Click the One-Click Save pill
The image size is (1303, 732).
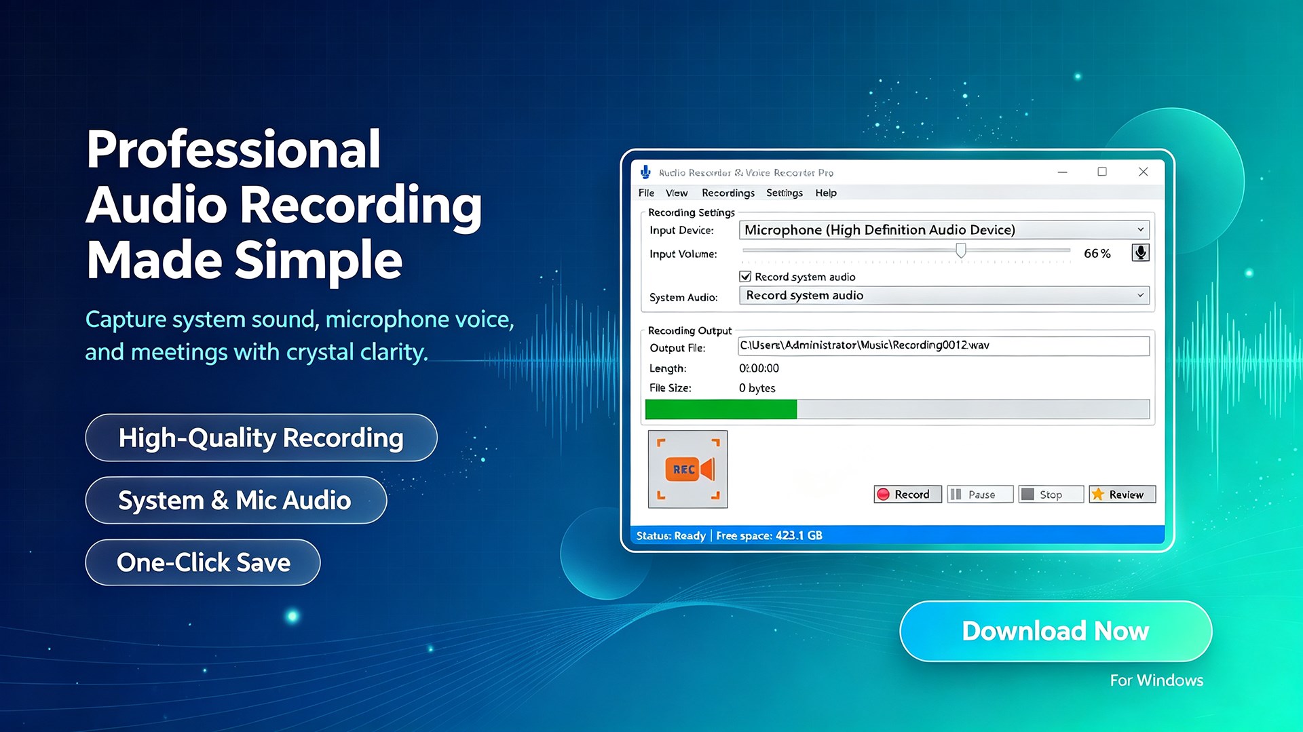pos(203,562)
